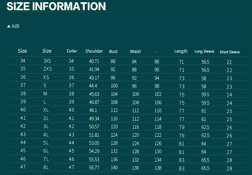Click short sleeve 22 in the 3XS row
This screenshot has width=252, height=175.
click(x=229, y=62)
